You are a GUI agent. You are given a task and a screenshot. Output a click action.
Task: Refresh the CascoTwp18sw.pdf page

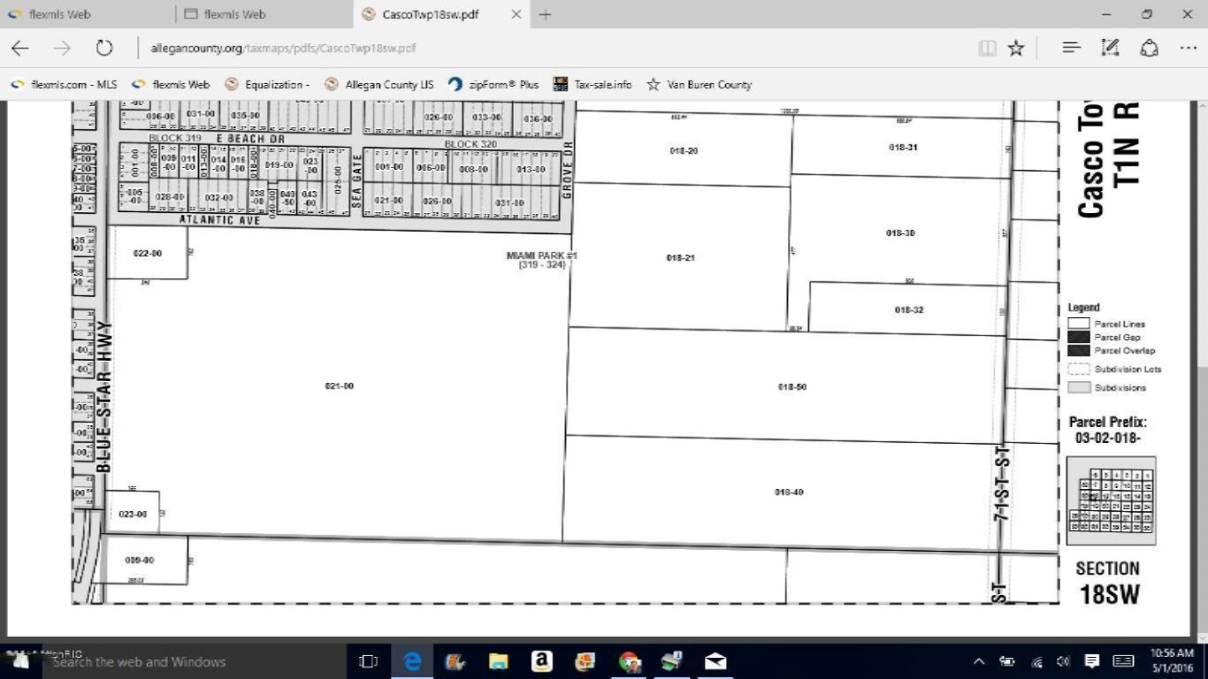click(104, 48)
